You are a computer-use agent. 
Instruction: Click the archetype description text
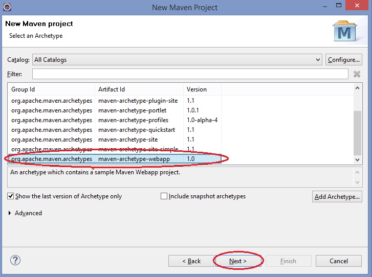[x=95, y=172]
